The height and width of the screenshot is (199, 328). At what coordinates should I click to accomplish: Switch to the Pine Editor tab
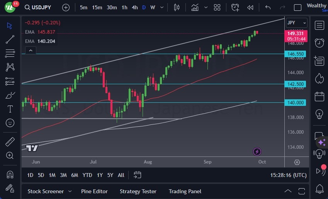point(94,191)
